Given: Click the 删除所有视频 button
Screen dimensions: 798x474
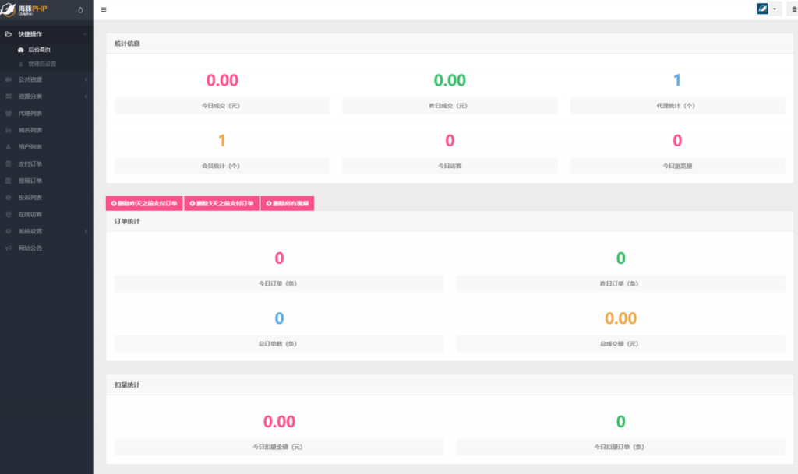Looking at the screenshot, I should 288,203.
